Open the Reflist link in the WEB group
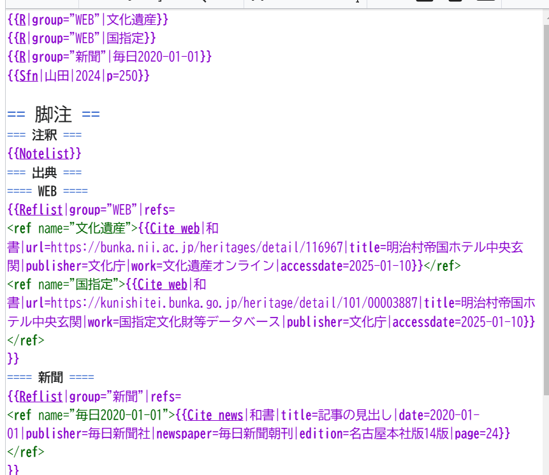The height and width of the screenshot is (475, 549). click(x=41, y=210)
